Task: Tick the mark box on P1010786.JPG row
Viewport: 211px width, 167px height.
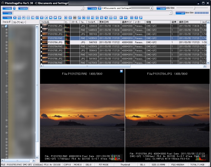Action: tap(41, 60)
